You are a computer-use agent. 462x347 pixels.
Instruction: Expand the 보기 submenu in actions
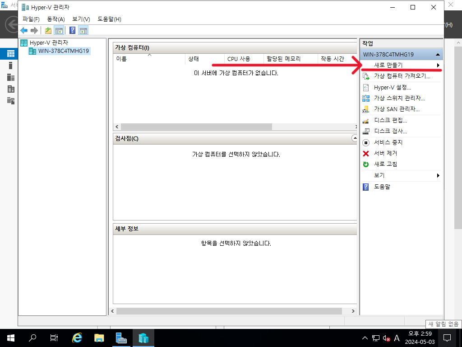[401, 176]
